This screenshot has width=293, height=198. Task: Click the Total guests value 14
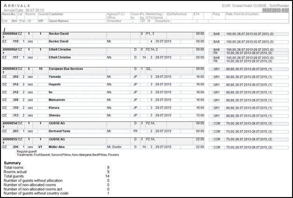click(x=107, y=176)
